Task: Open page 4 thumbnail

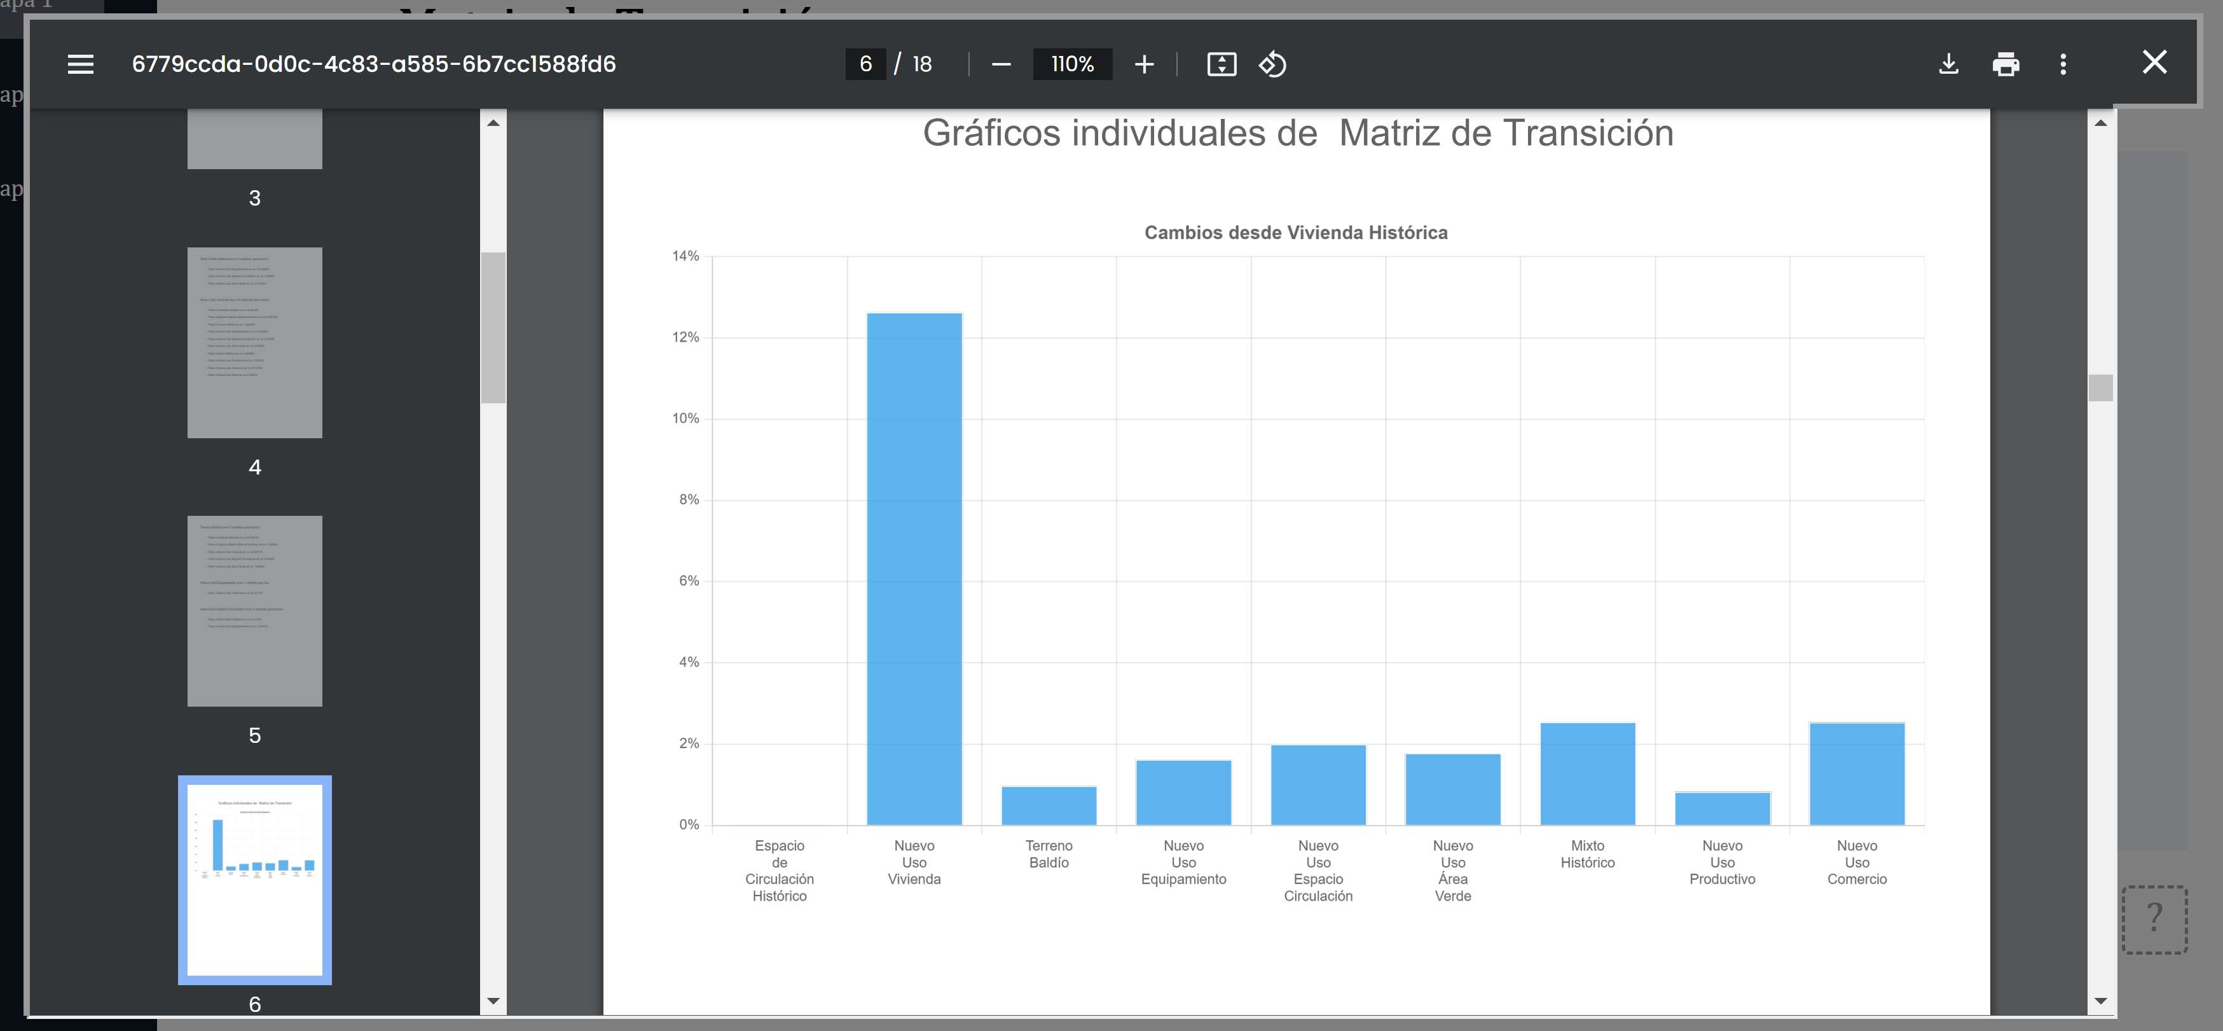Action: 254,343
